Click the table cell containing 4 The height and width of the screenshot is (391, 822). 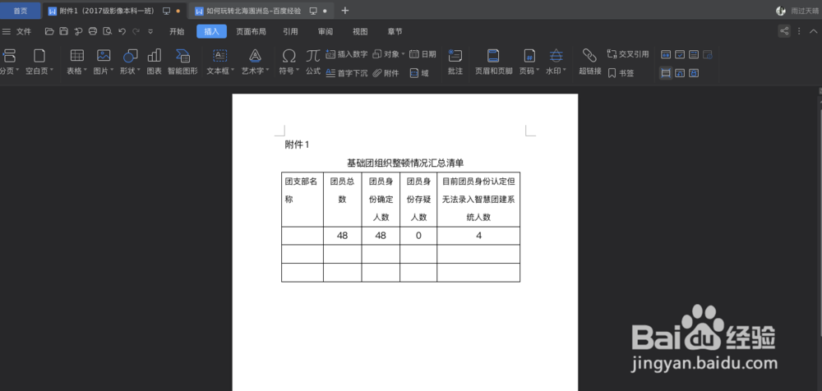tap(478, 236)
